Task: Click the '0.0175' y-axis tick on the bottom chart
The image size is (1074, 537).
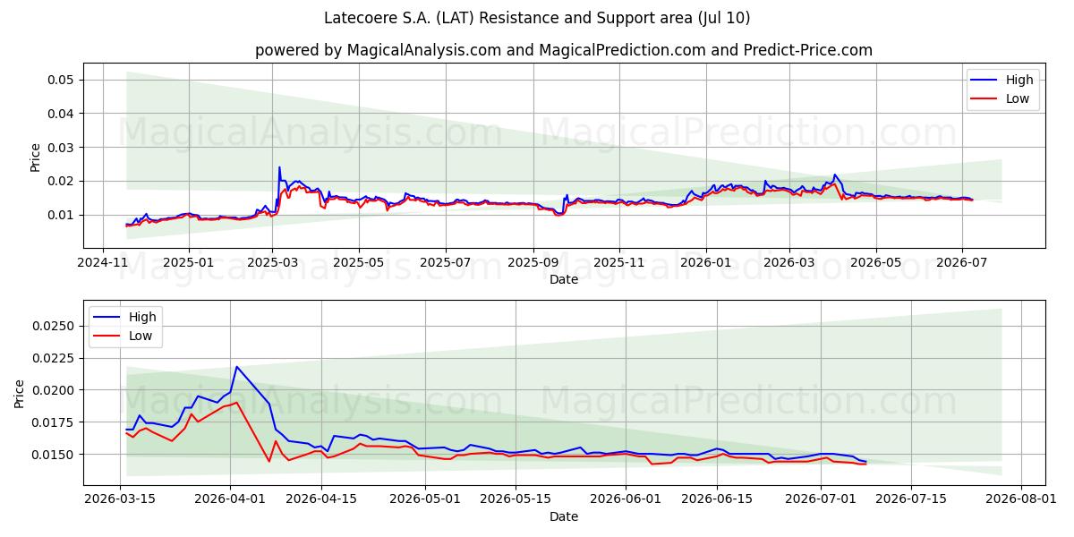Action: (54, 422)
